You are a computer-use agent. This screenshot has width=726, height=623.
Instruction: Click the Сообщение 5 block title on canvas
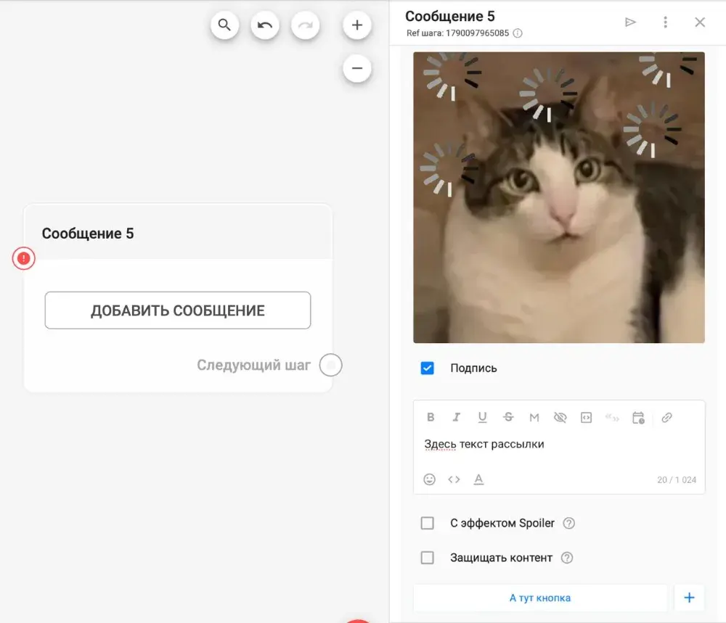point(88,234)
